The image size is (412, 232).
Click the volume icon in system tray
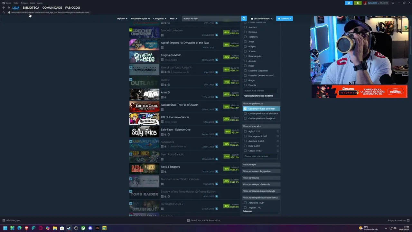(x=395, y=228)
